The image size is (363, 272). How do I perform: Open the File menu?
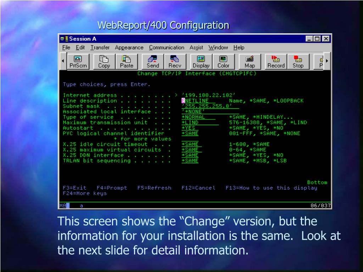pos(66,47)
